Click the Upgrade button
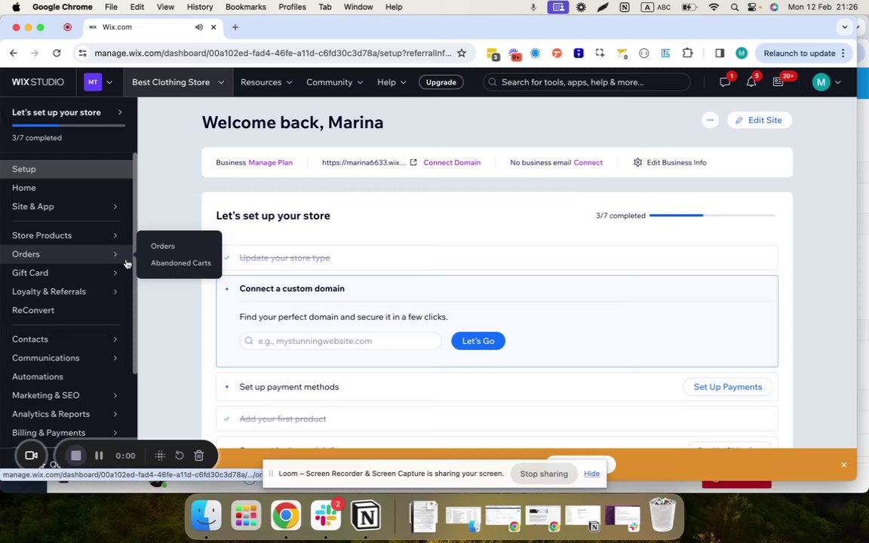 [x=441, y=82]
